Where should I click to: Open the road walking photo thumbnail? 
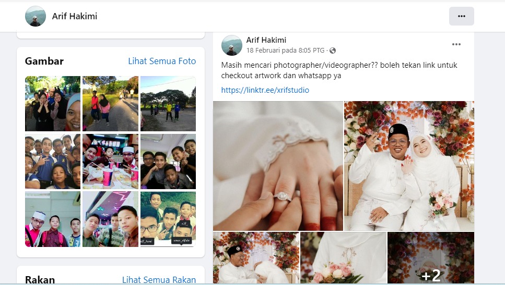point(110,103)
